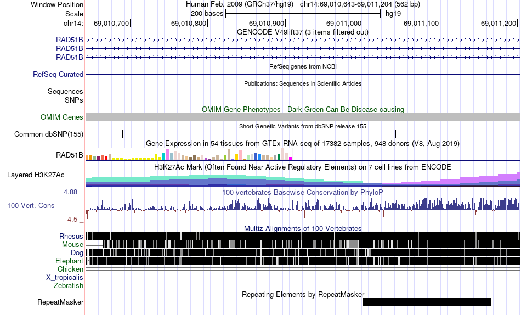521x315 pixels.
Task: Click the Chicken alignment row label
Action: tap(70, 269)
